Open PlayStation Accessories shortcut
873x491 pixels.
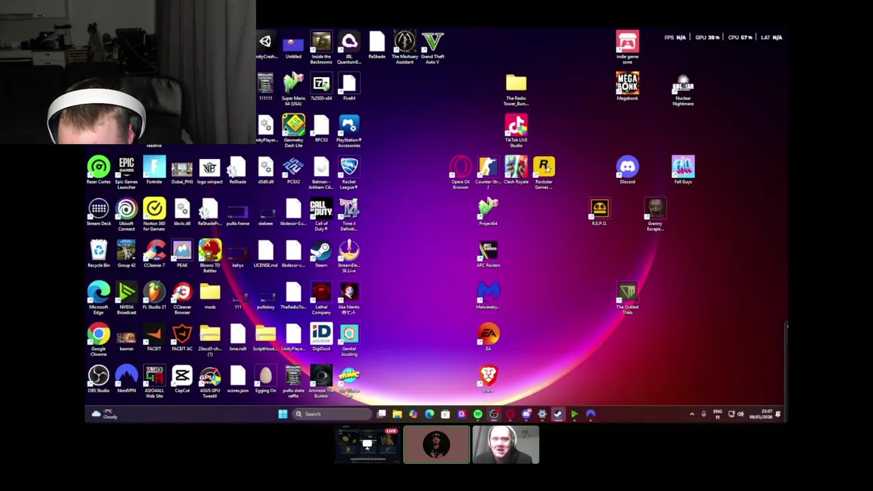tap(349, 130)
